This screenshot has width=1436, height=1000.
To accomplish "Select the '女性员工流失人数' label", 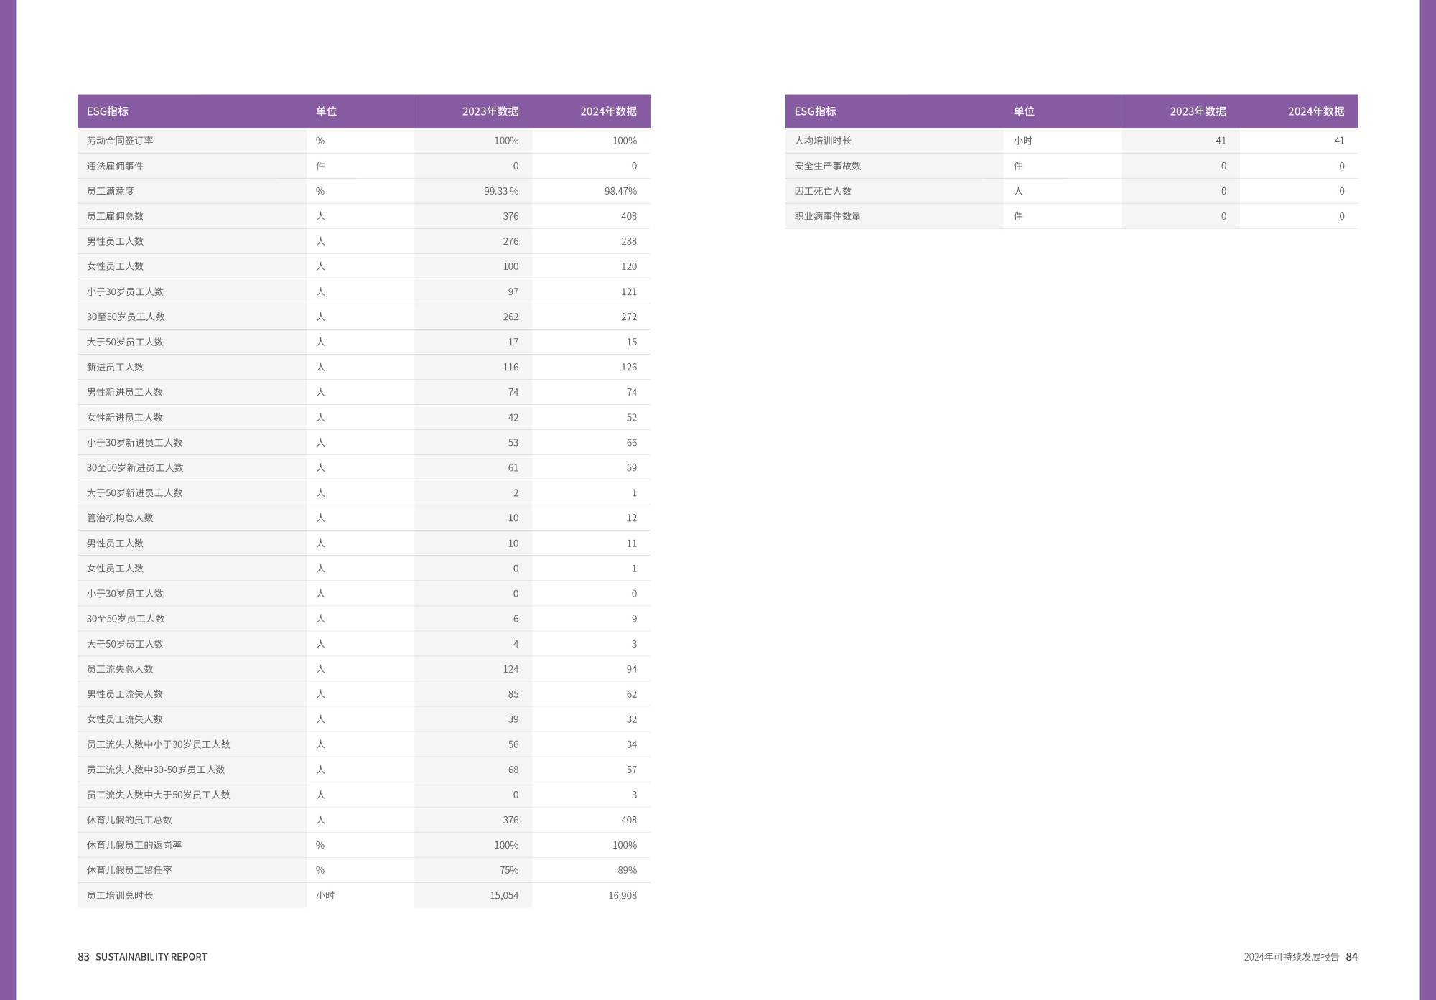I will pyautogui.click(x=125, y=719).
